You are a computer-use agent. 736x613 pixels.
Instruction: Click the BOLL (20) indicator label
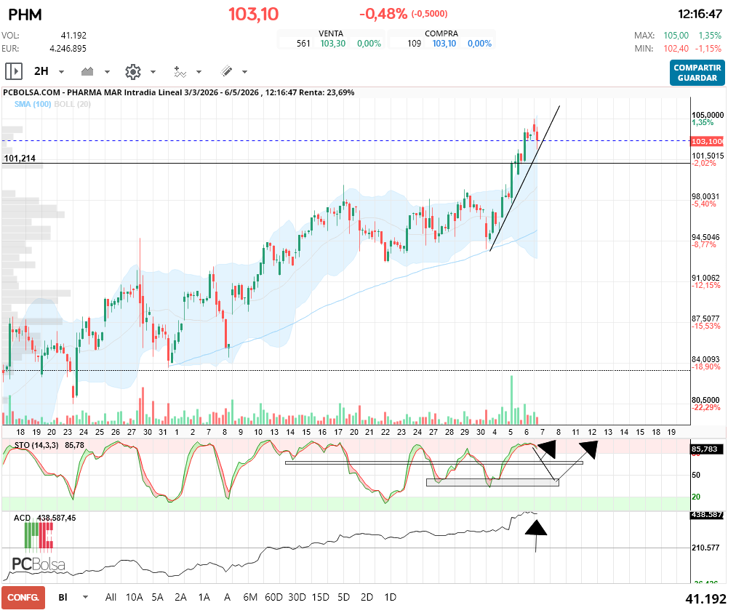73,104
